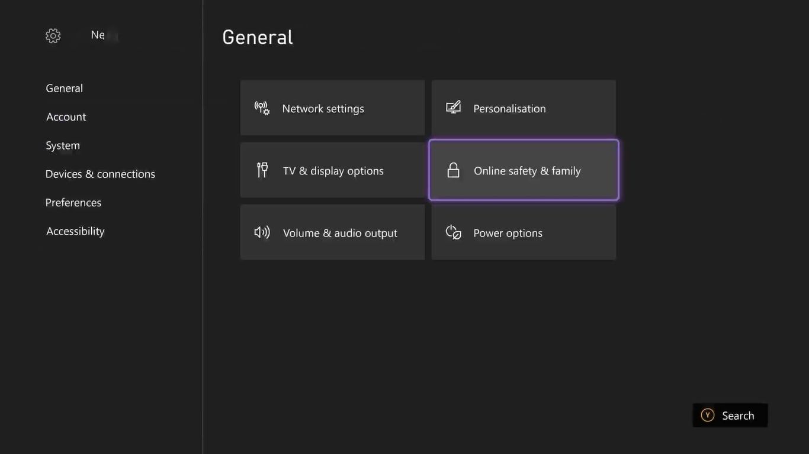Image resolution: width=809 pixels, height=454 pixels.
Task: Go to System settings category
Action: click(x=62, y=145)
